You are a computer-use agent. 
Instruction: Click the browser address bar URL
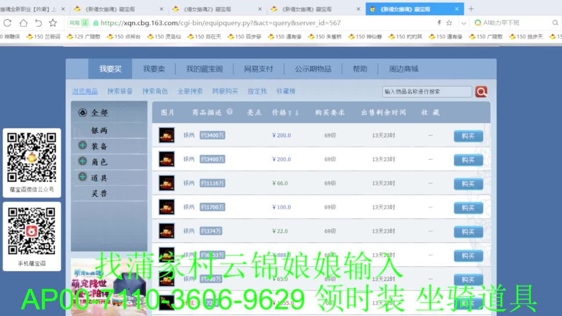[x=220, y=23]
